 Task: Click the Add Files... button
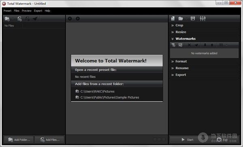tap(49, 140)
